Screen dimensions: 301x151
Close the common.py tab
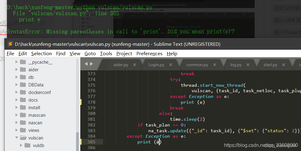pyautogui.click(x=214, y=65)
